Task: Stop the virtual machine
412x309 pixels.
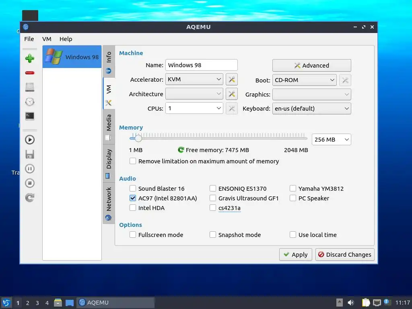Action: (x=30, y=183)
